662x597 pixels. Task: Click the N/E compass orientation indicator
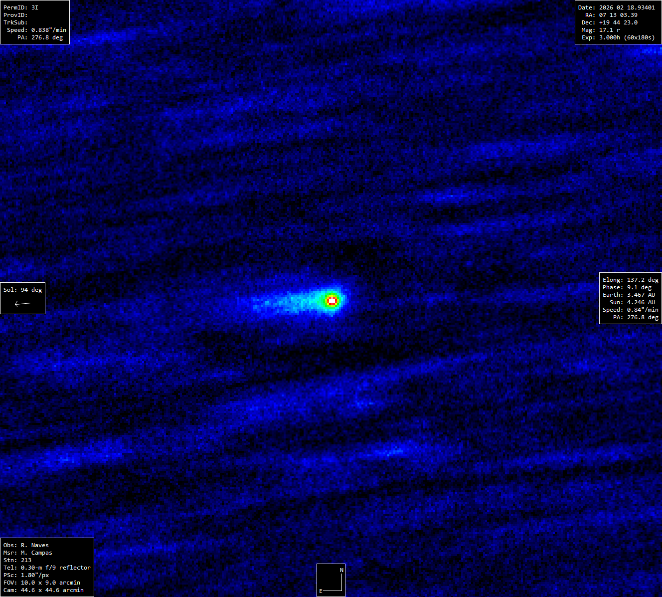pyautogui.click(x=331, y=580)
